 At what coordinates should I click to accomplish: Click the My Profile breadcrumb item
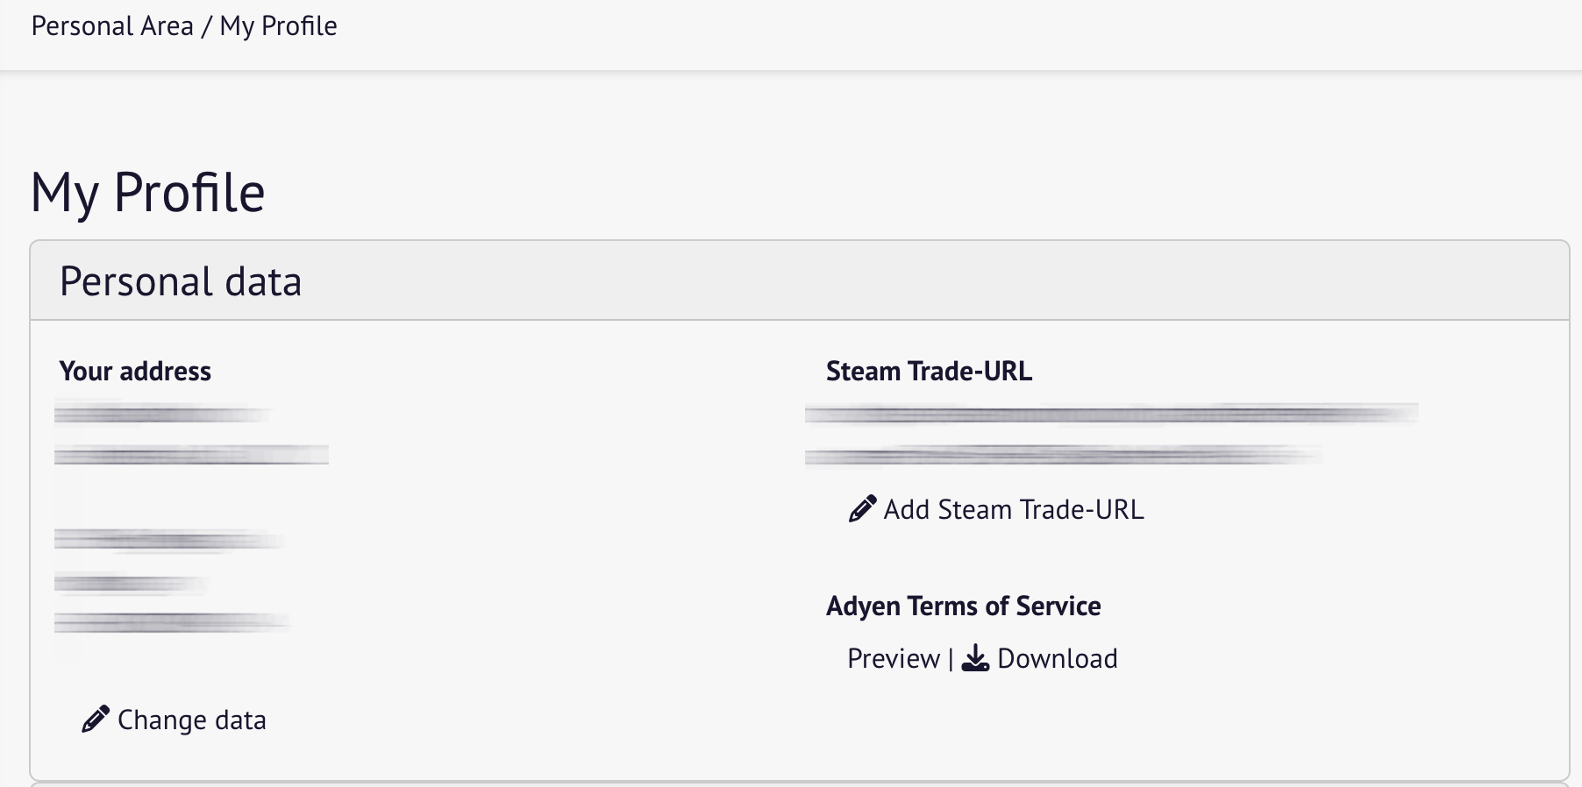coord(279,26)
